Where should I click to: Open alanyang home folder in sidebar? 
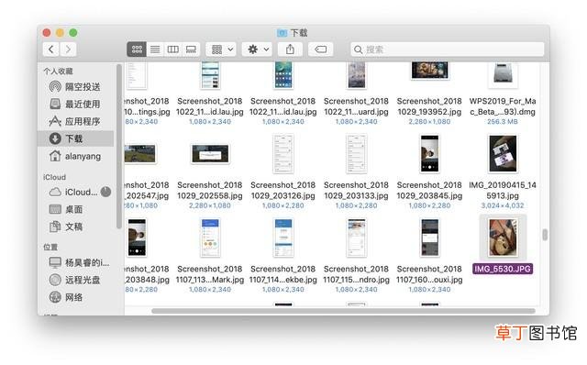(75, 156)
